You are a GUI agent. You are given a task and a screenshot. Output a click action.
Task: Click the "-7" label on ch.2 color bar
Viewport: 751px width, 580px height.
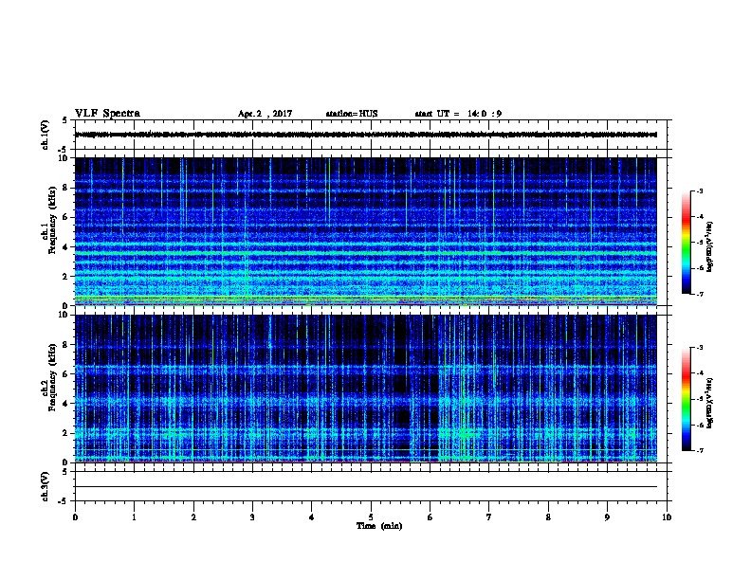[x=700, y=451]
